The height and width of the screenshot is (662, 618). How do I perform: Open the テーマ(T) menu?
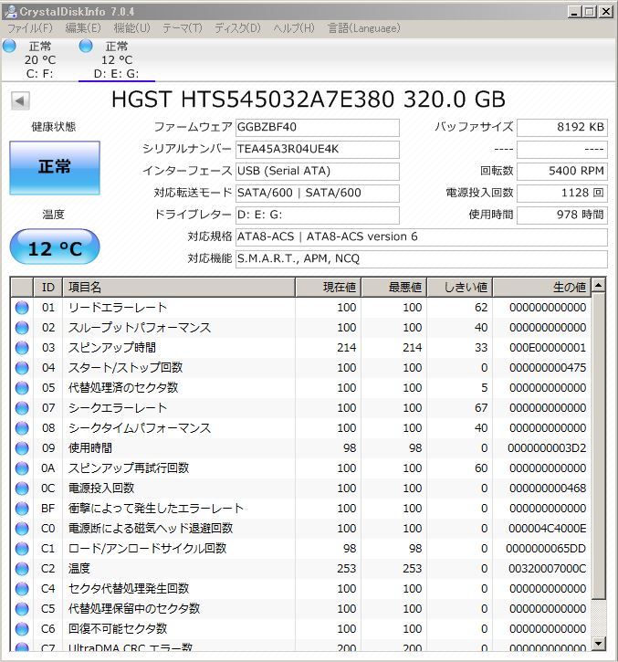[x=182, y=28]
